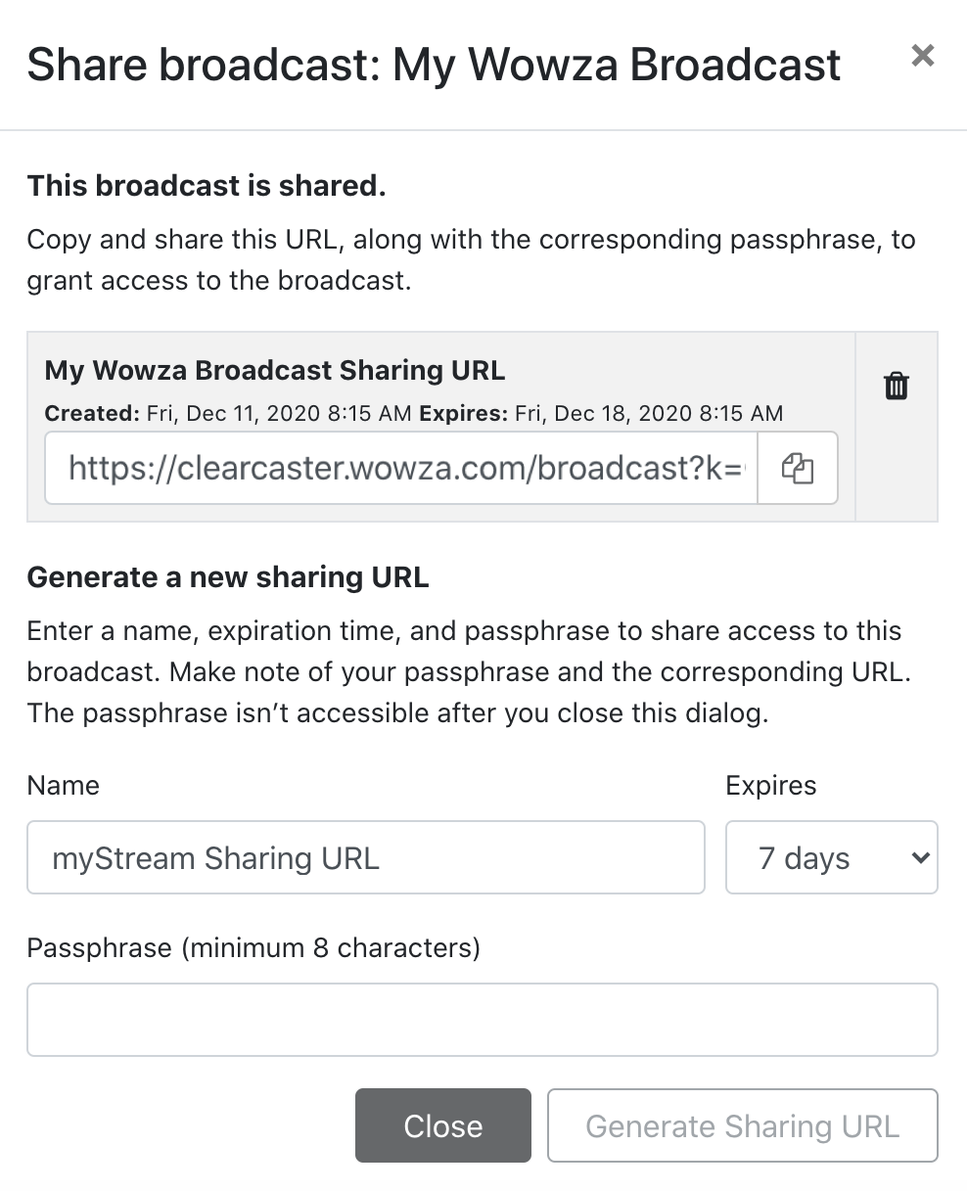Click the Expires Dec 18, 2020 timestamp
The height and width of the screenshot is (1191, 967).
coord(601,413)
